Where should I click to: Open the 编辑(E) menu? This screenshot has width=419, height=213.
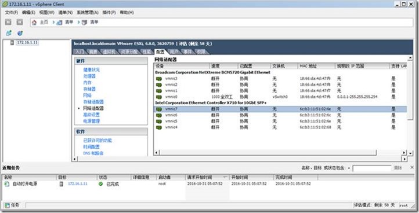tap(28, 13)
